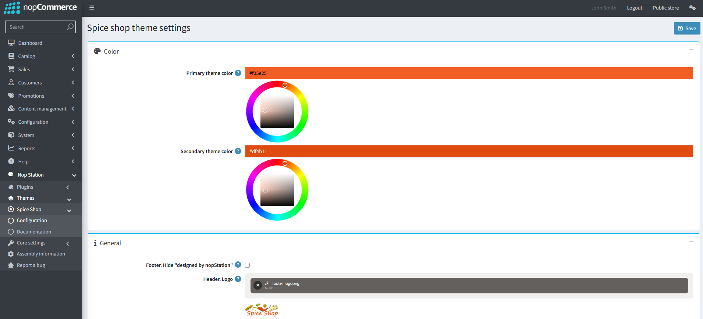Open Assembly information link
Screen dimensions: 703x319
pos(40,254)
